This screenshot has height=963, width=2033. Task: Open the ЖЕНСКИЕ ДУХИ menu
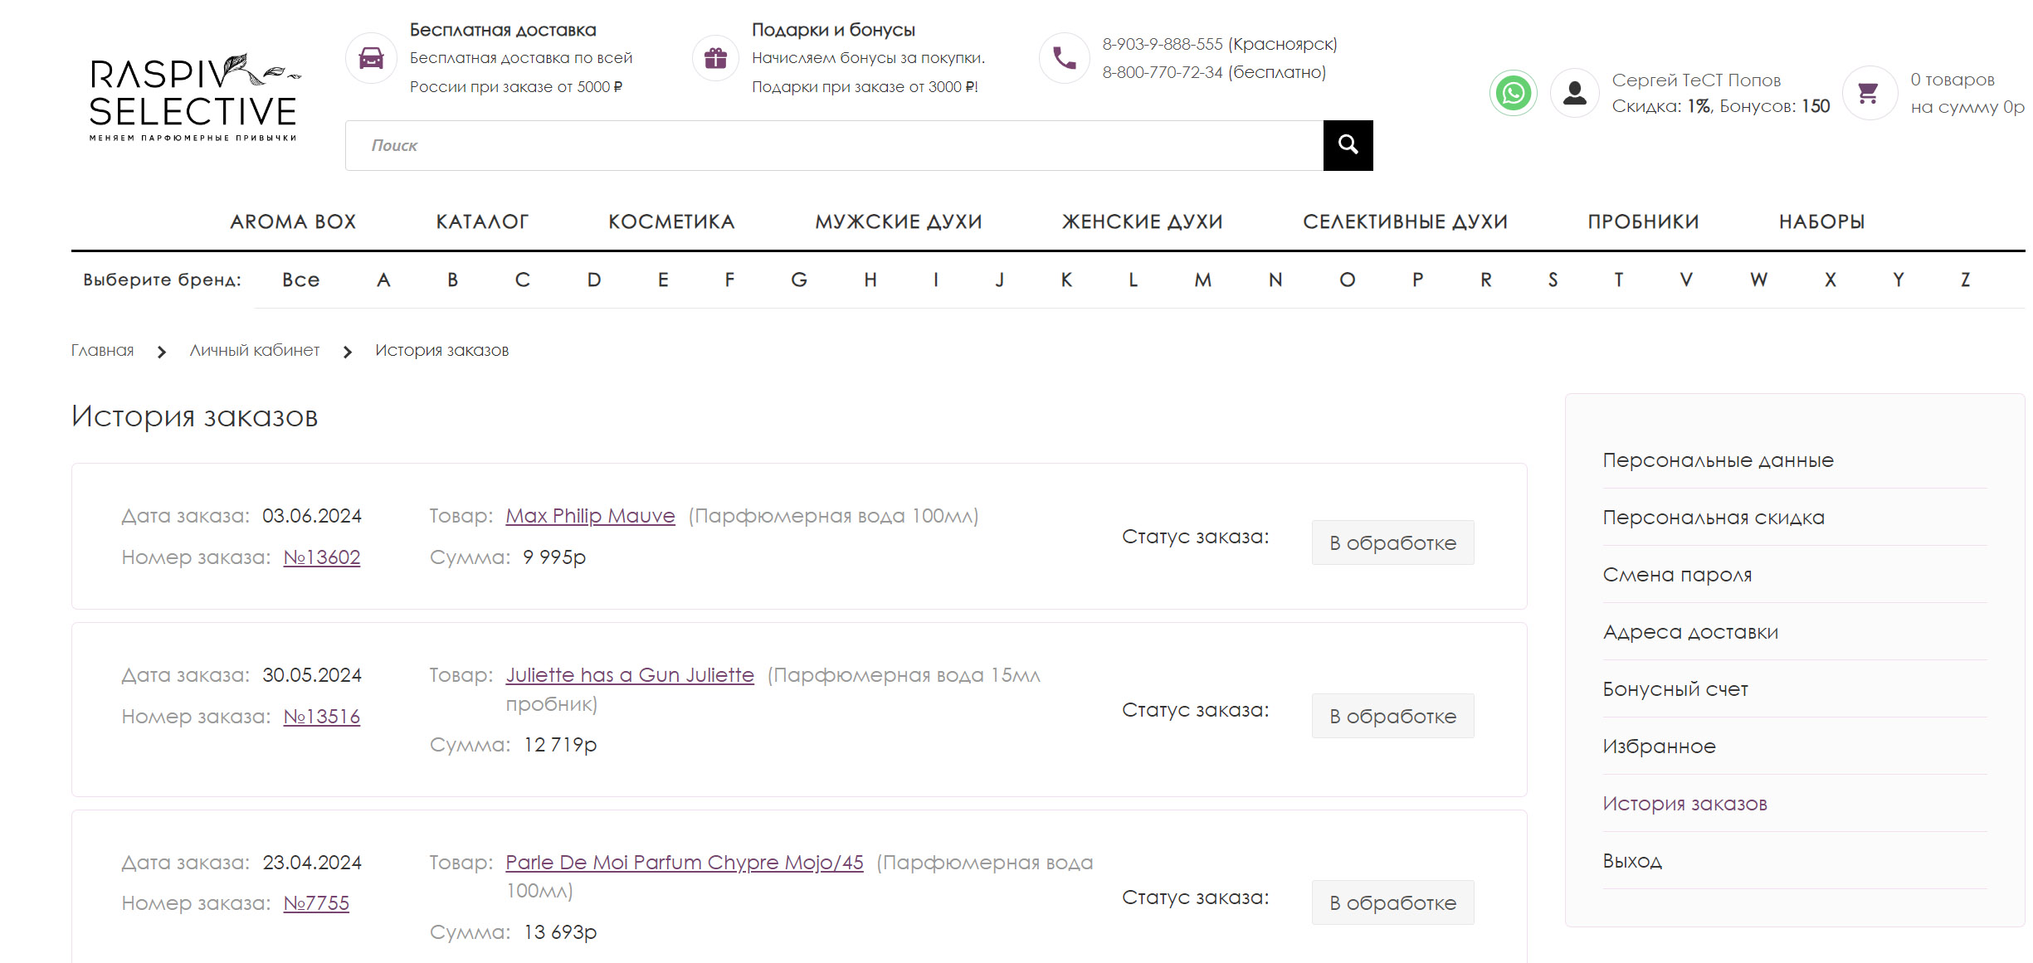(x=1143, y=221)
